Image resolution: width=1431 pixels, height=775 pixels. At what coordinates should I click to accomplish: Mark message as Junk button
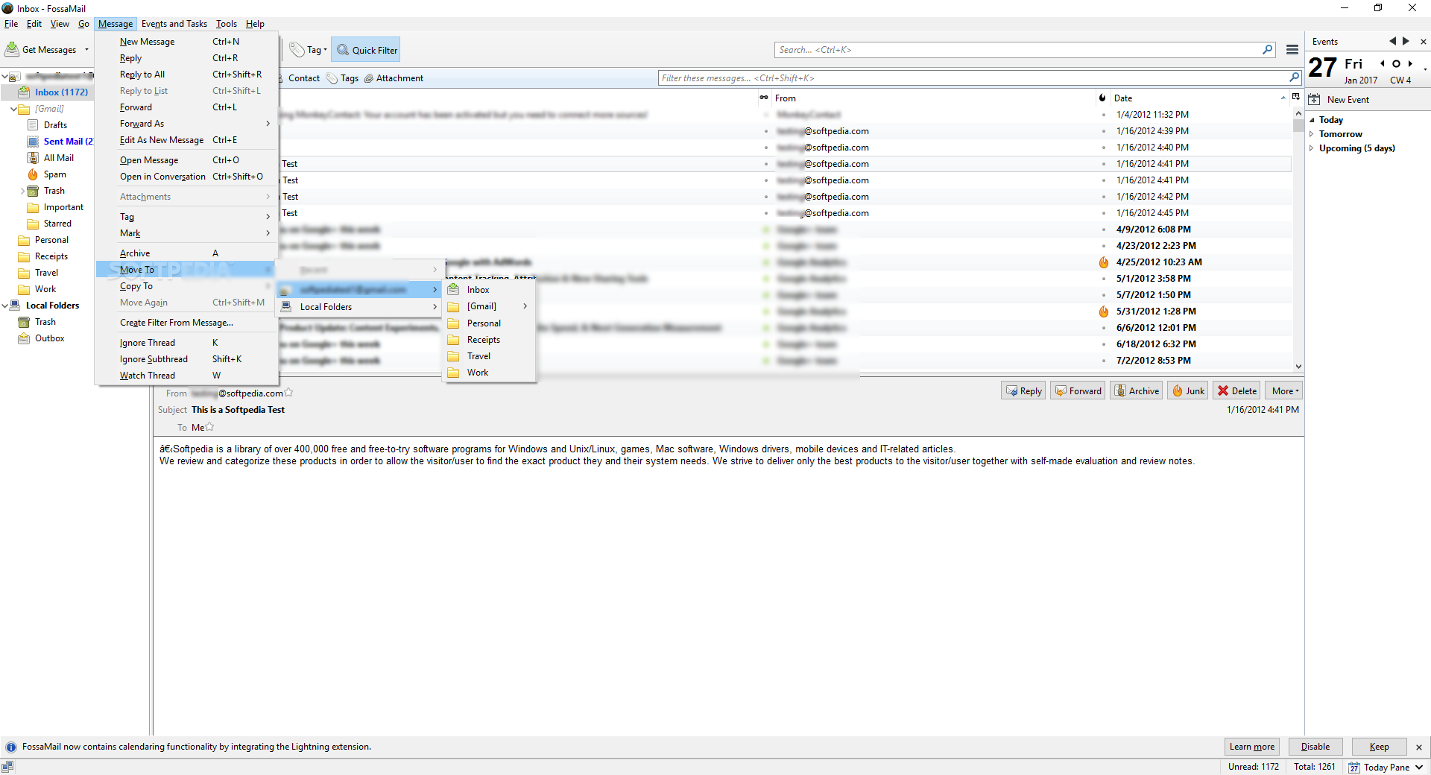[x=1188, y=391]
